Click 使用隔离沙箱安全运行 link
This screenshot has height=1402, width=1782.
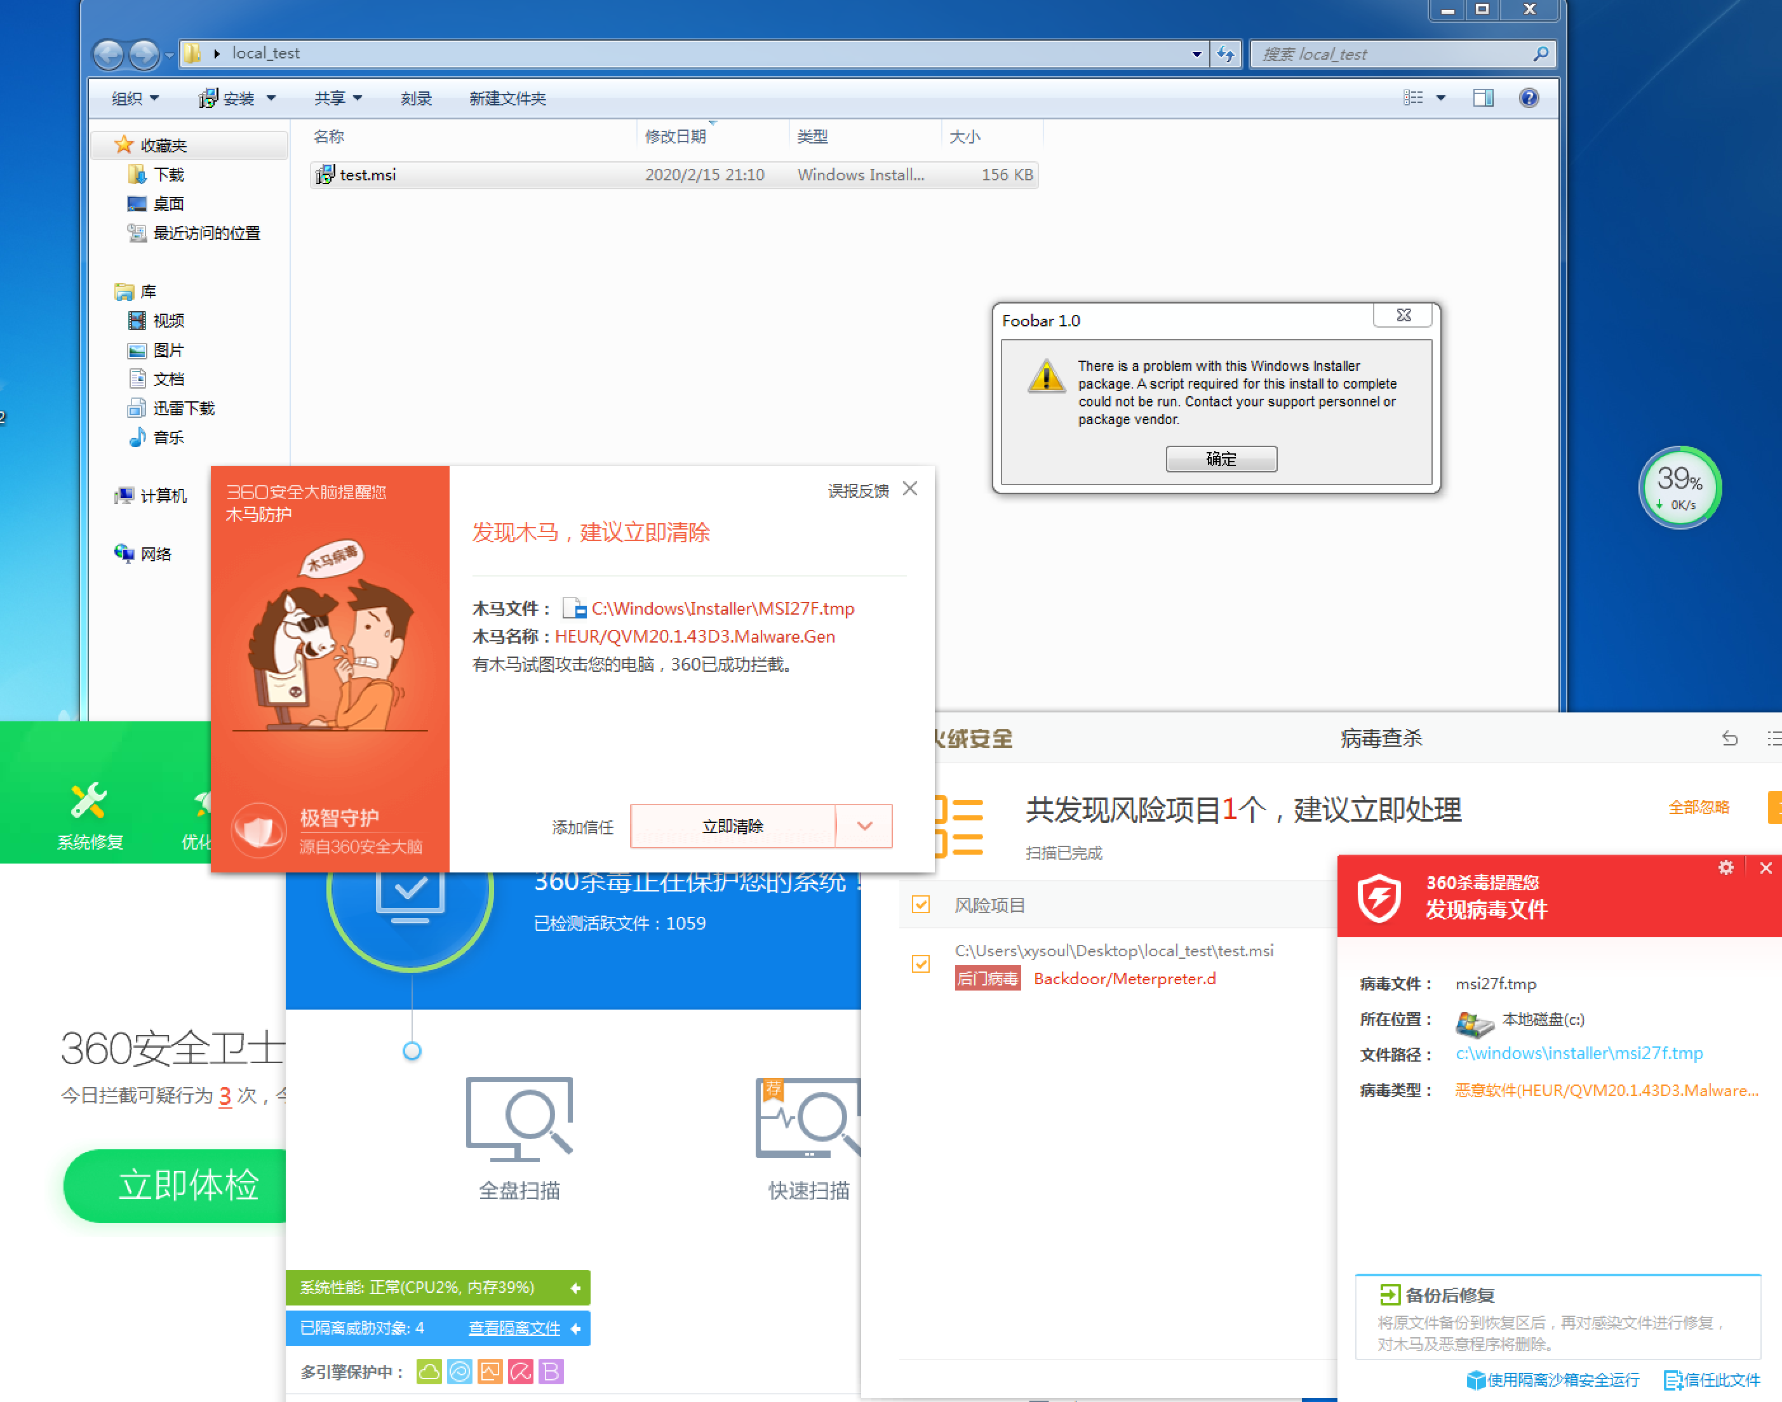(x=1552, y=1380)
